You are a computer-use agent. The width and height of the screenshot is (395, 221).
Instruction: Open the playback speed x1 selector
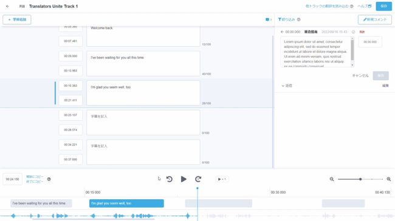[222, 179]
